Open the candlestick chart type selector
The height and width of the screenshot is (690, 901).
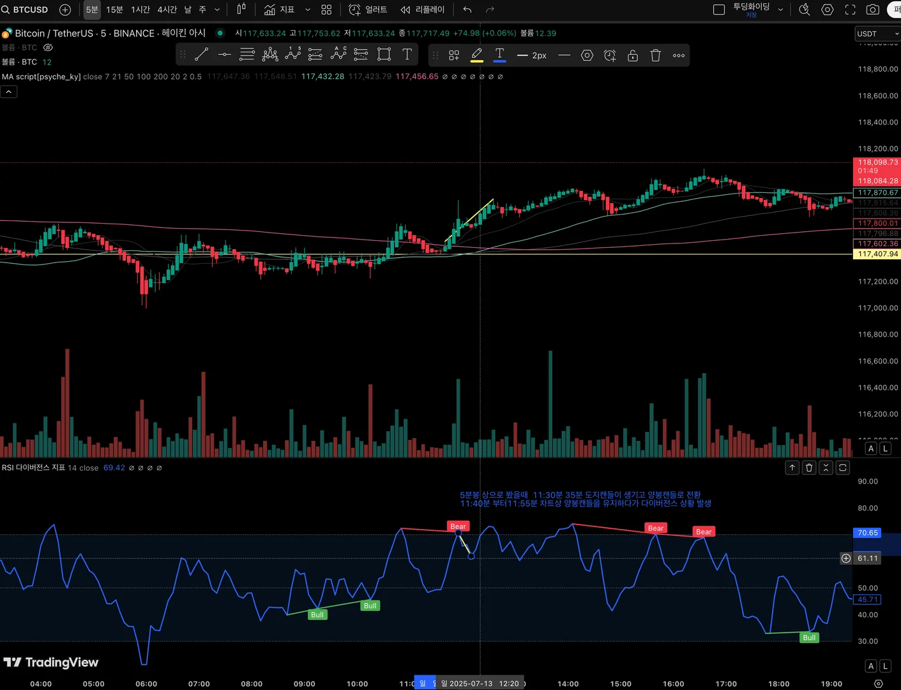241,10
